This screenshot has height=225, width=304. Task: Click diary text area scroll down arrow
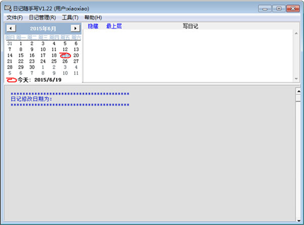click(x=296, y=79)
